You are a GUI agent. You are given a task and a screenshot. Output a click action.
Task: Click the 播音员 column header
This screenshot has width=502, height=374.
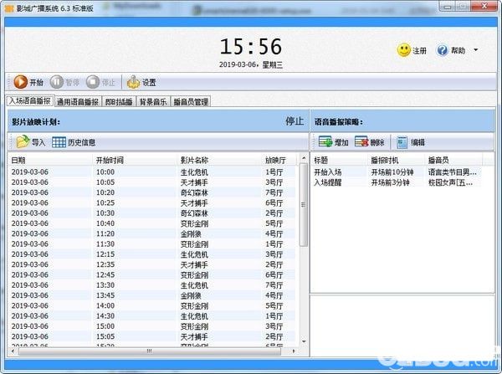453,160
